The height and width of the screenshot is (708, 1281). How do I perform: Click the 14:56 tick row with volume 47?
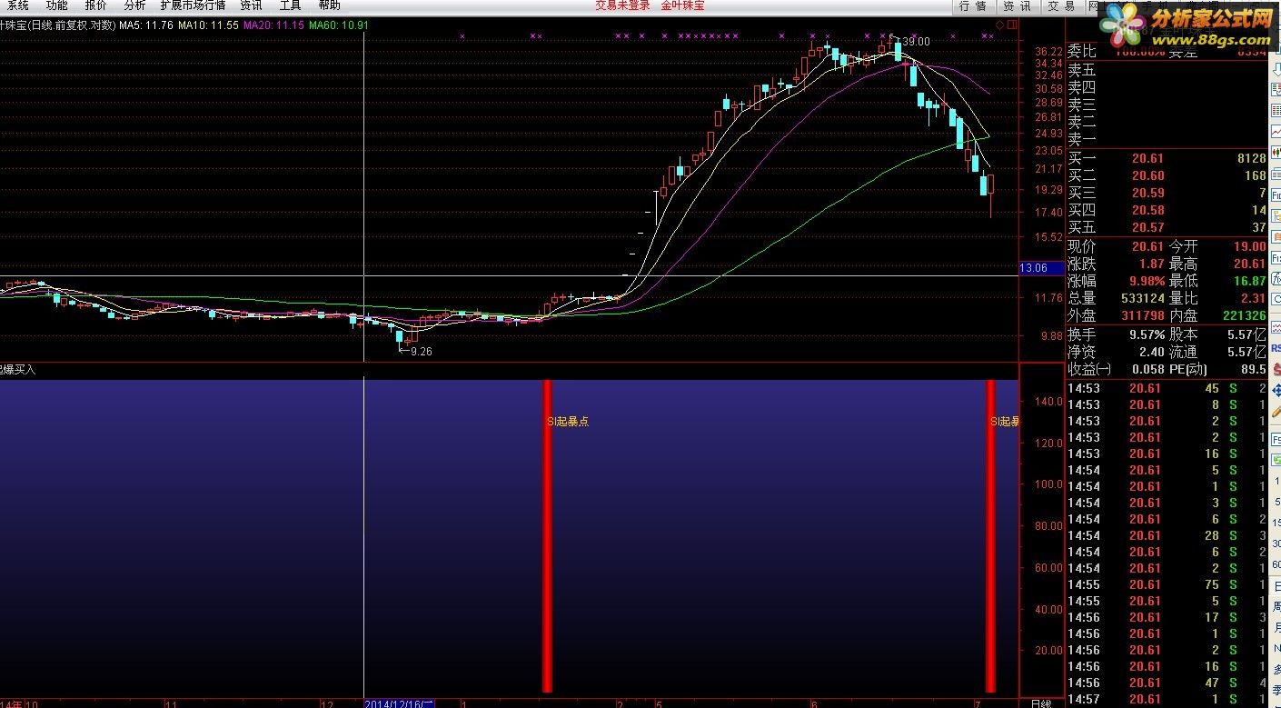pyautogui.click(x=1167, y=683)
